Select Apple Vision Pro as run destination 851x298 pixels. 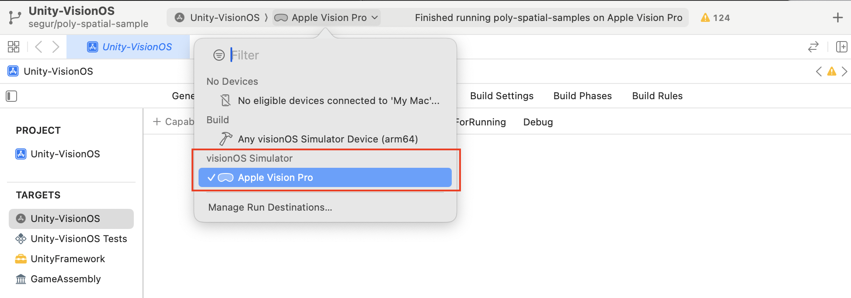(x=275, y=177)
